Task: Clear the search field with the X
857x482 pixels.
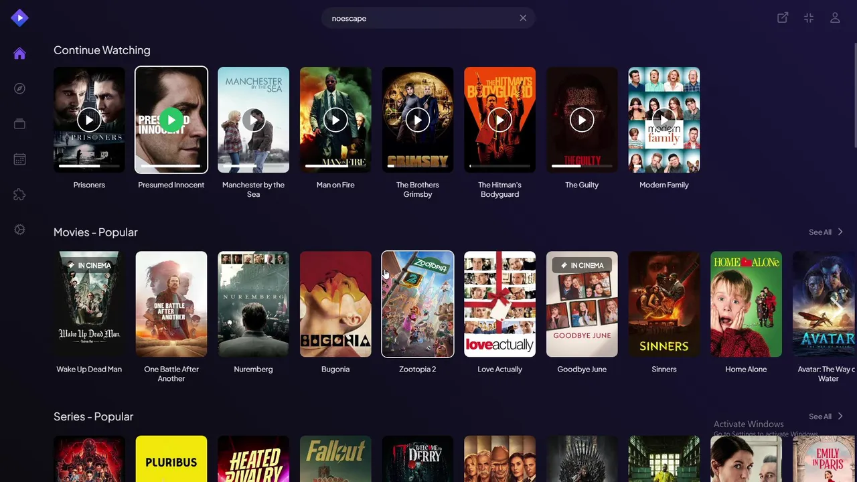Action: (x=523, y=18)
